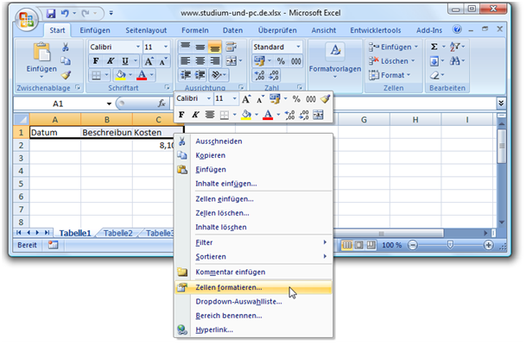
Task: Click the insert function fx button
Action: click(162, 103)
